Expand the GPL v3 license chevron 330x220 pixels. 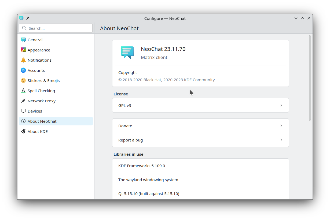click(x=281, y=105)
